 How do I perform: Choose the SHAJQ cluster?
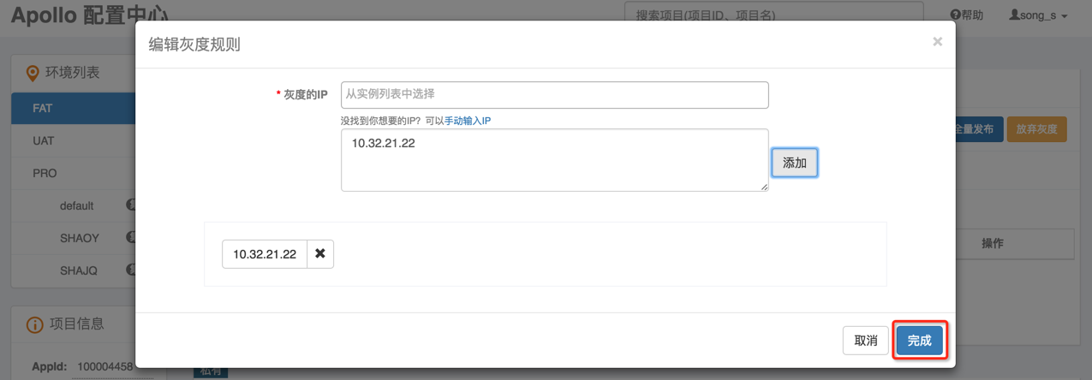pyautogui.click(x=79, y=270)
